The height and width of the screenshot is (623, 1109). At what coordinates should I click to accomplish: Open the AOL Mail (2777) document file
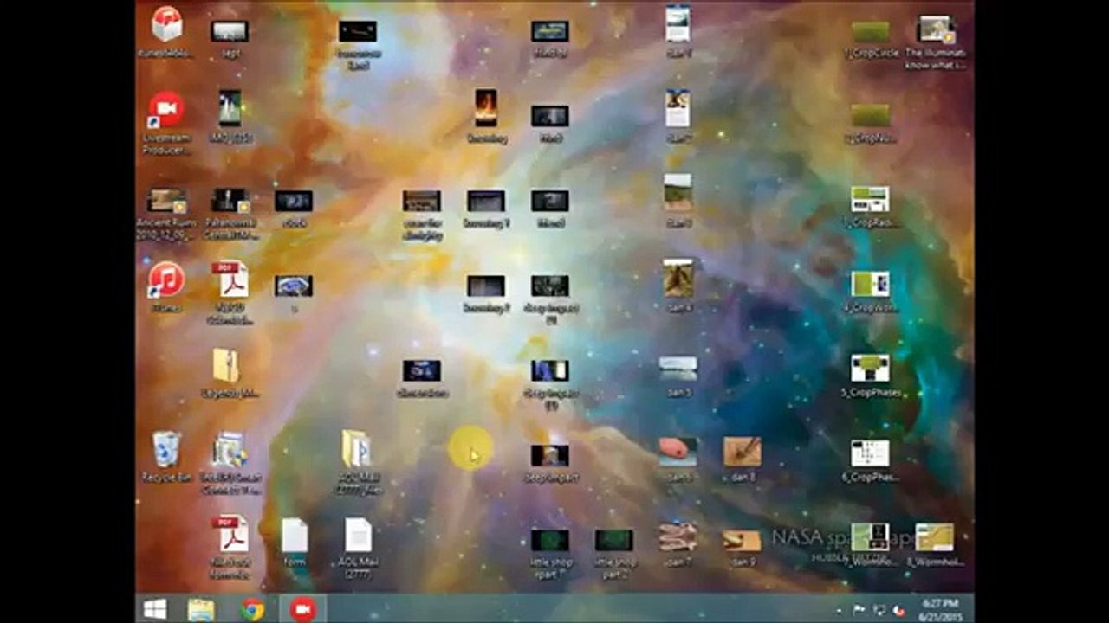[358, 536]
